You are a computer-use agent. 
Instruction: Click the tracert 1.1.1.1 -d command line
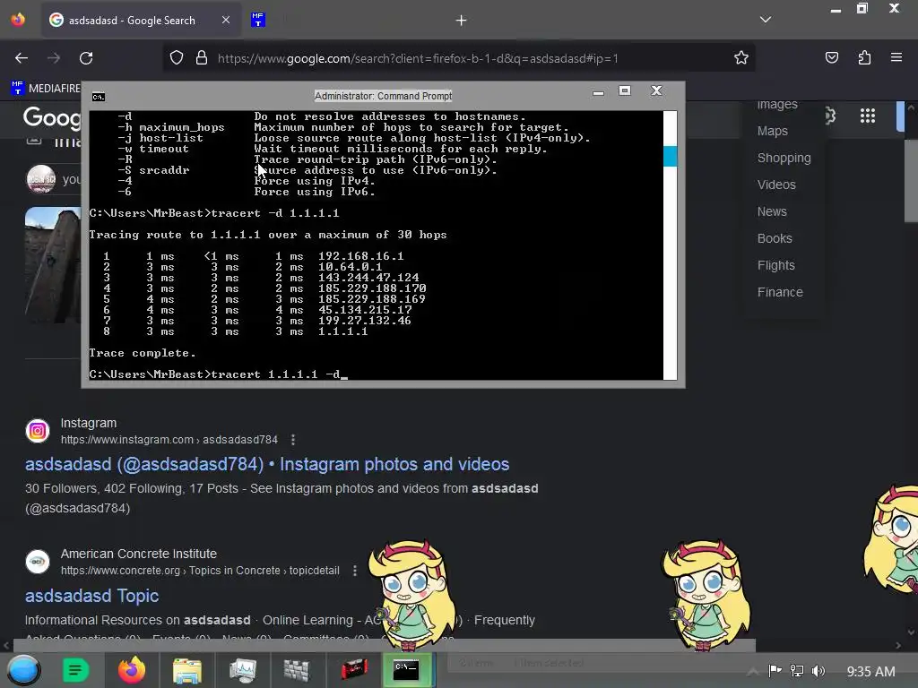pyautogui.click(x=218, y=374)
